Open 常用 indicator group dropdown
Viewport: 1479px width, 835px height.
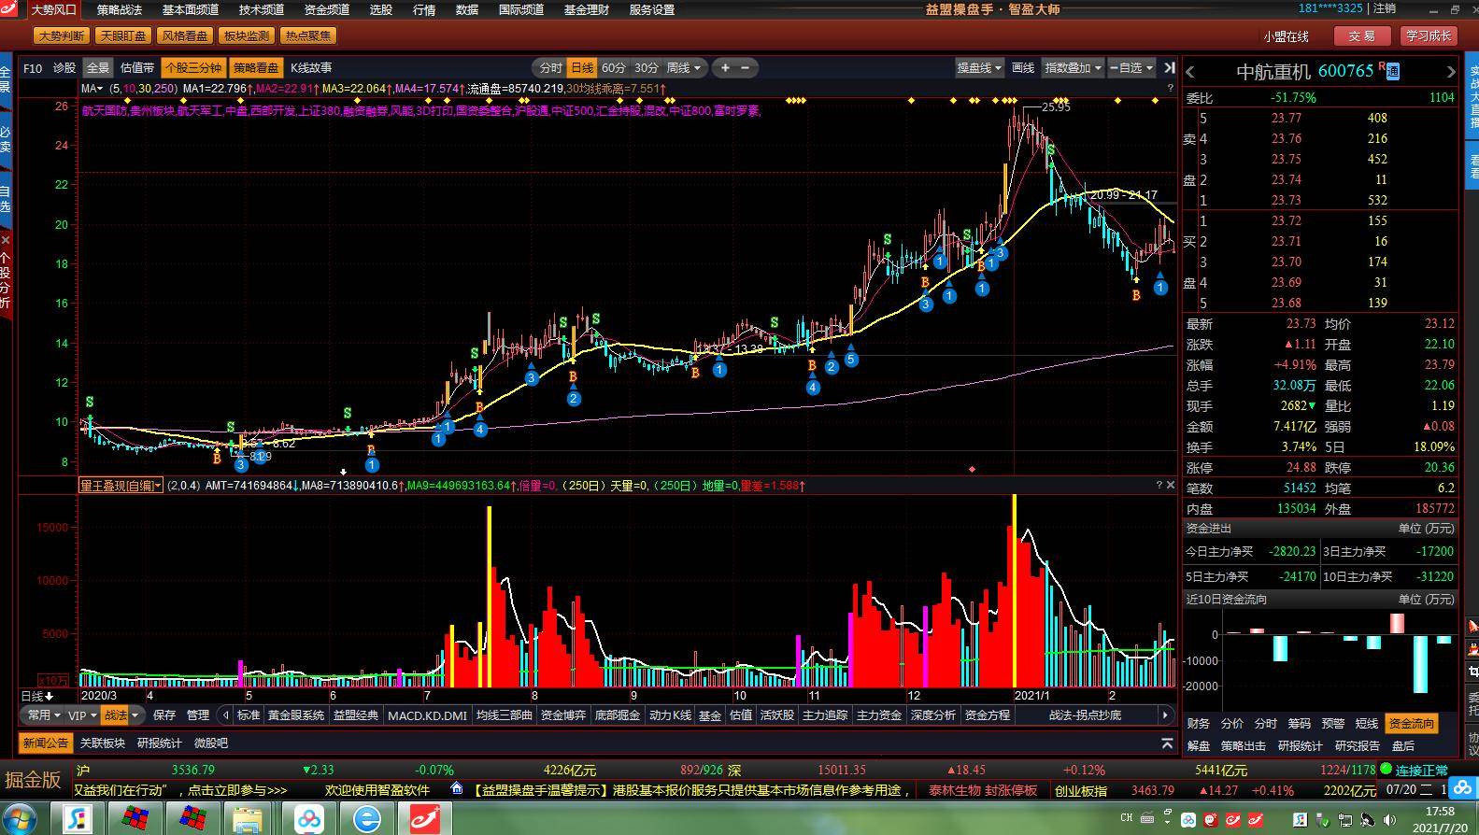[44, 715]
